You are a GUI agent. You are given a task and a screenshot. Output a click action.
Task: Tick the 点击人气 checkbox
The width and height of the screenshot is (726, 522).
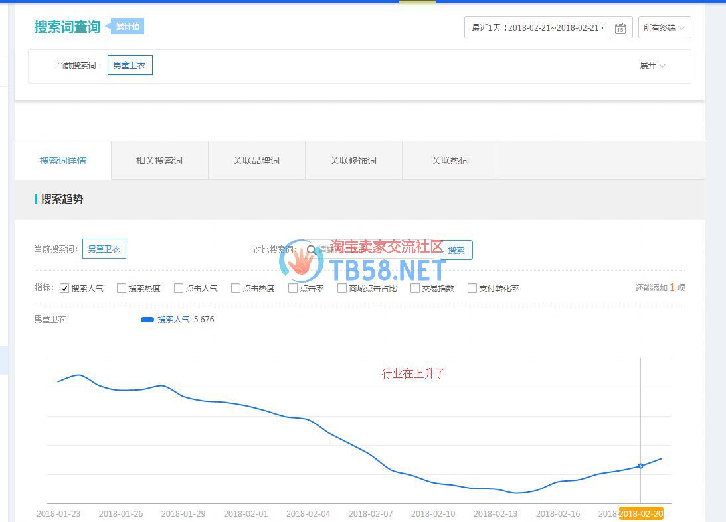coord(179,288)
